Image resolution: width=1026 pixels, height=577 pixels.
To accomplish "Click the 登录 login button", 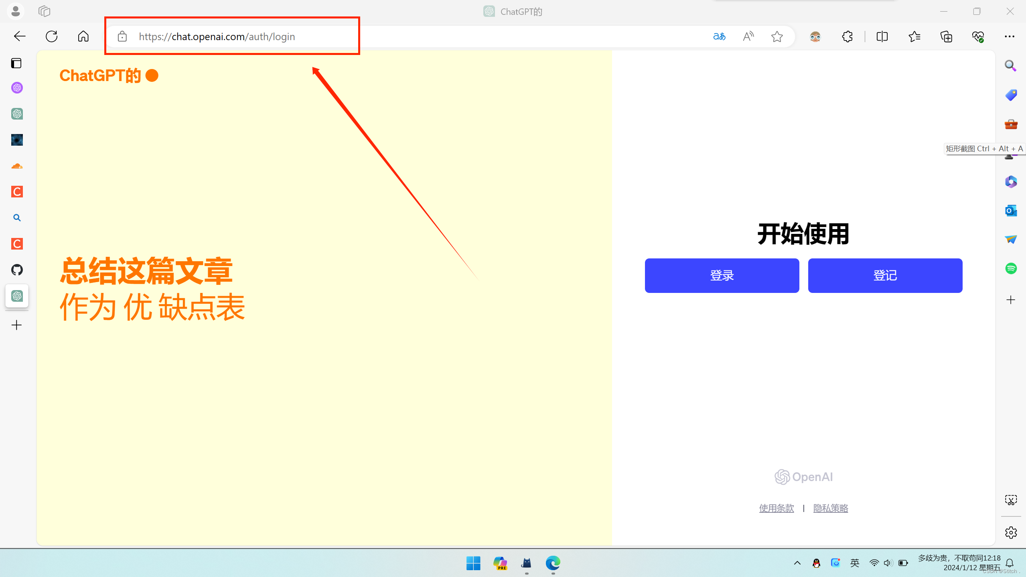I will (x=722, y=276).
